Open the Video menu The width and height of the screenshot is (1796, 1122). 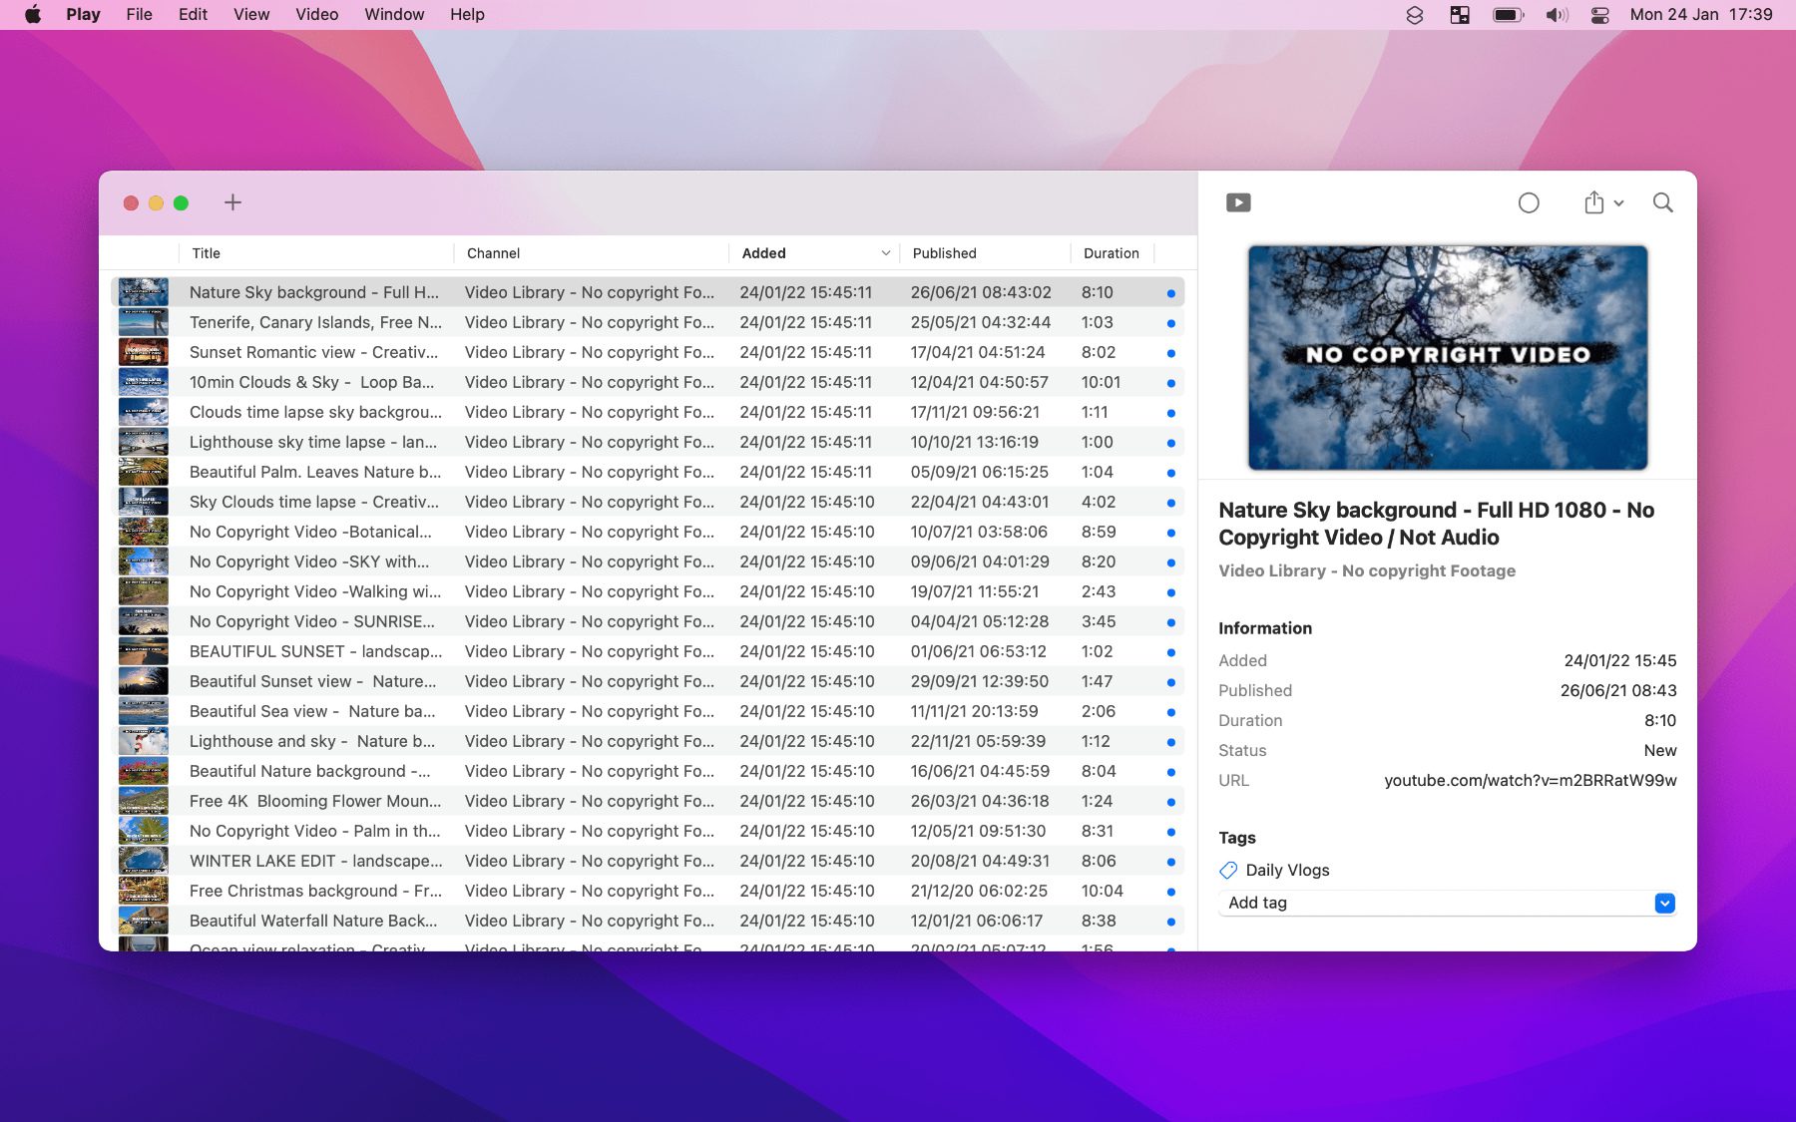click(316, 15)
